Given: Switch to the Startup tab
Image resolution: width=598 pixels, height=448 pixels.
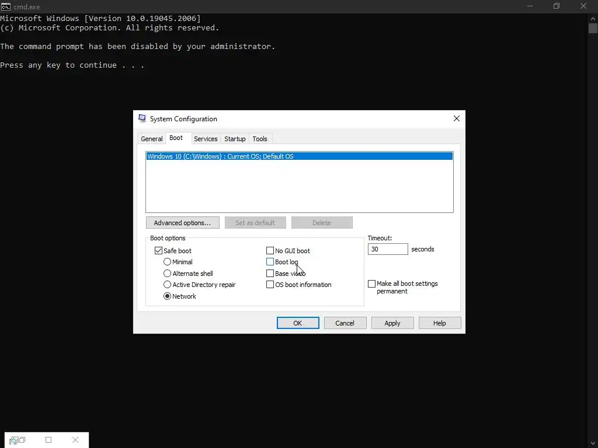Looking at the screenshot, I should pyautogui.click(x=235, y=139).
